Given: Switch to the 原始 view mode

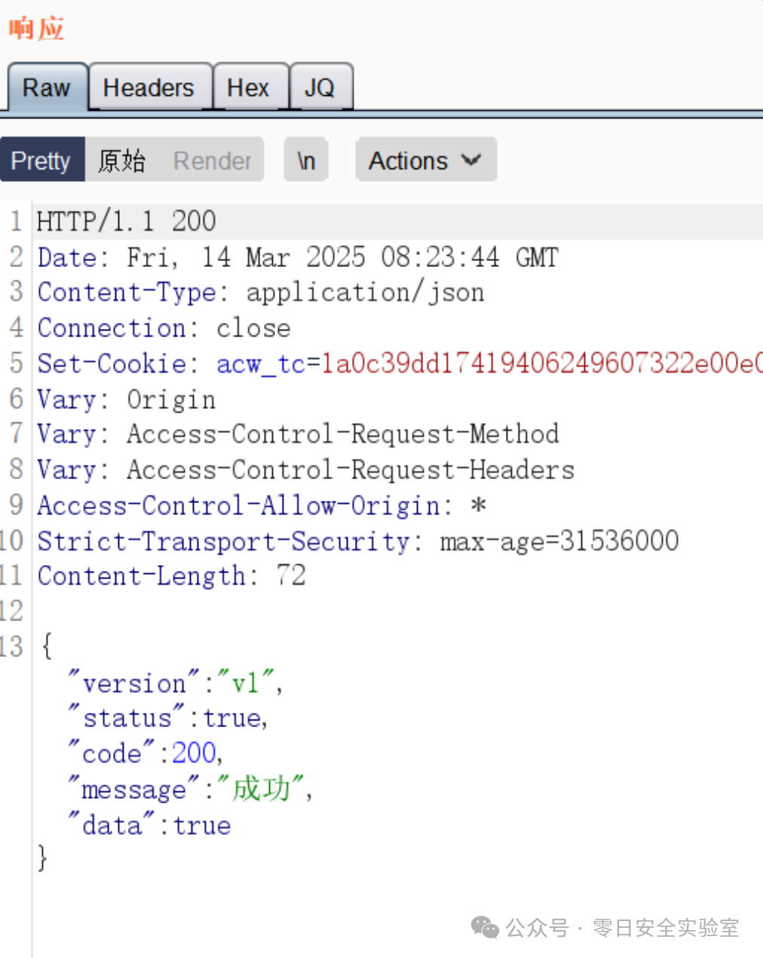Looking at the screenshot, I should pos(121,161).
